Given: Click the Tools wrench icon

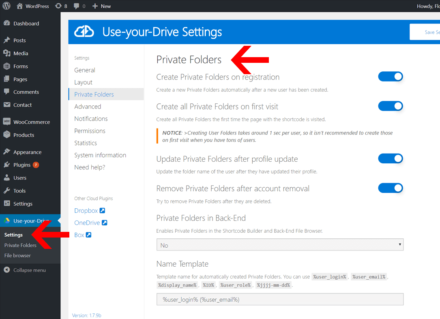Looking at the screenshot, I should (7, 191).
